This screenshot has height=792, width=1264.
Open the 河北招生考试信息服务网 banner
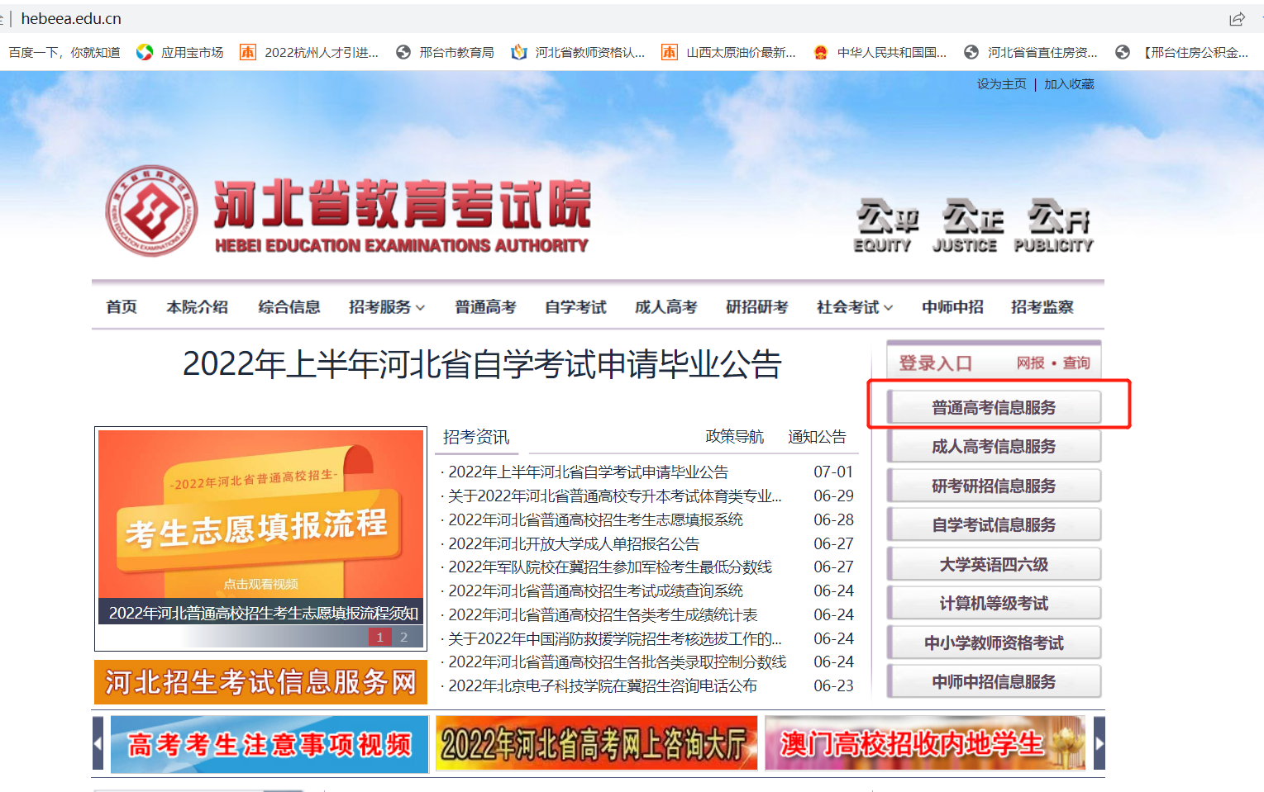[x=260, y=682]
